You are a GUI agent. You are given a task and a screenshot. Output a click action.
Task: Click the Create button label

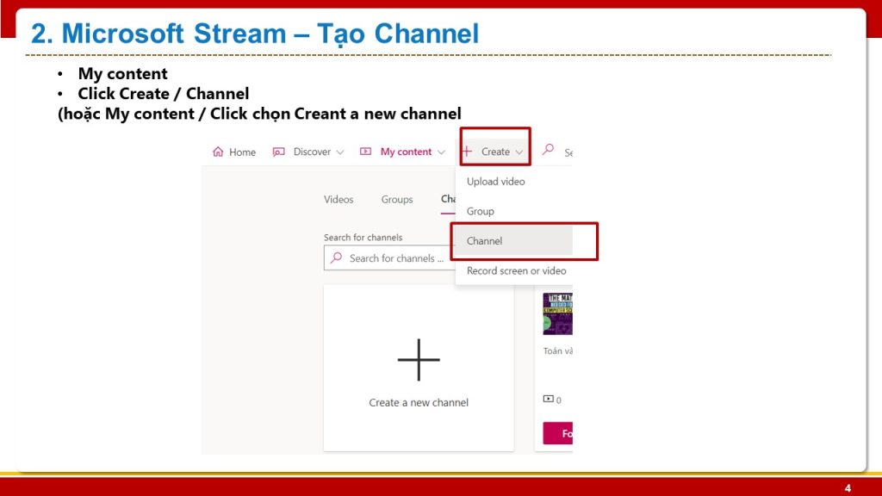pos(495,152)
